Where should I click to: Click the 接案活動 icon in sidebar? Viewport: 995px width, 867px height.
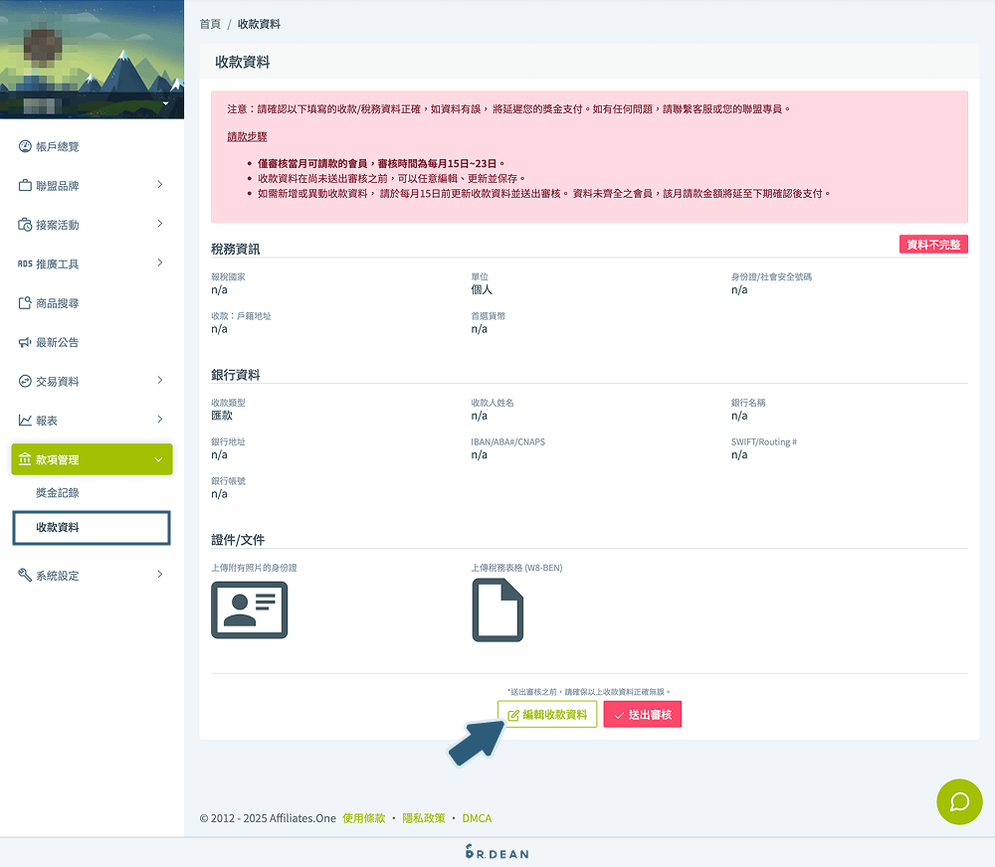(x=25, y=226)
